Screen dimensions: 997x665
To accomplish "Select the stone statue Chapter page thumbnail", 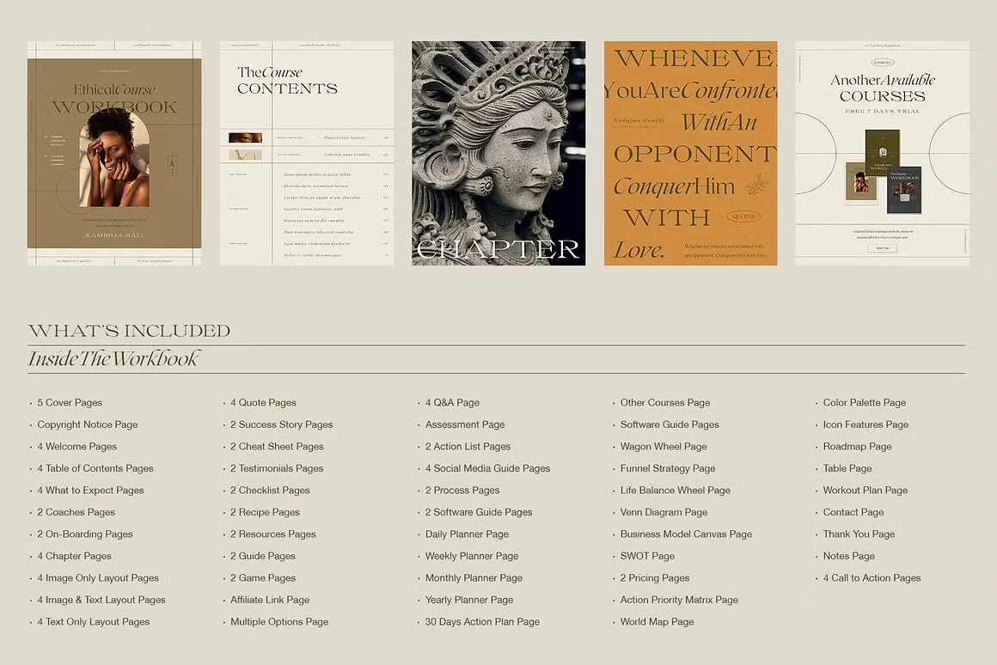I will pyautogui.click(x=498, y=153).
